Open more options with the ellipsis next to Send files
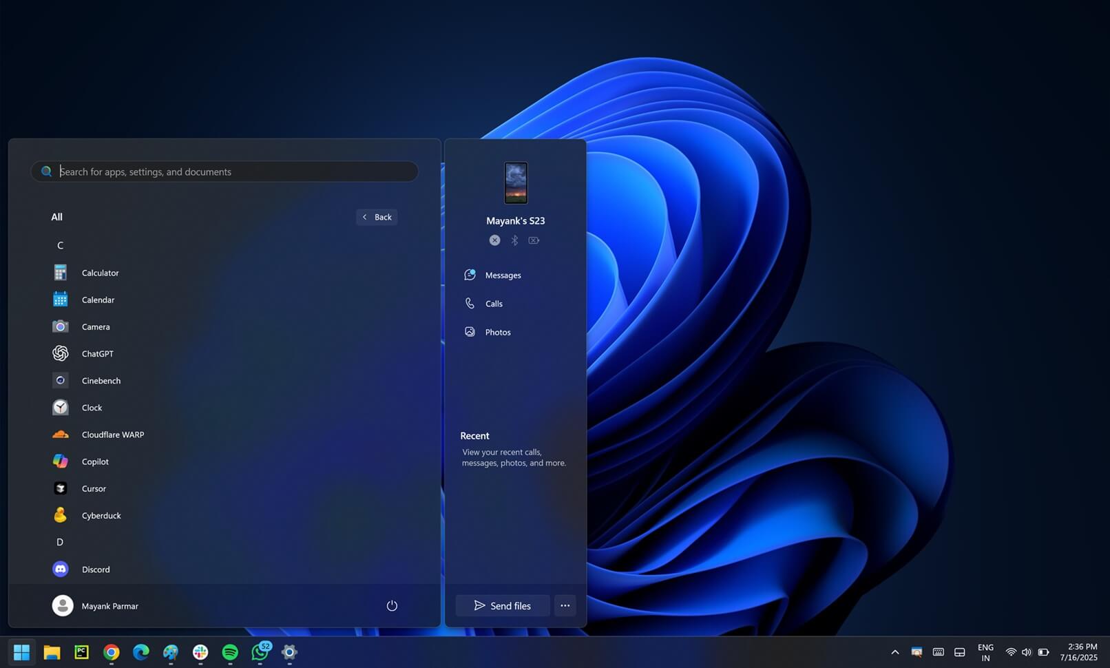This screenshot has height=668, width=1110. [565, 605]
